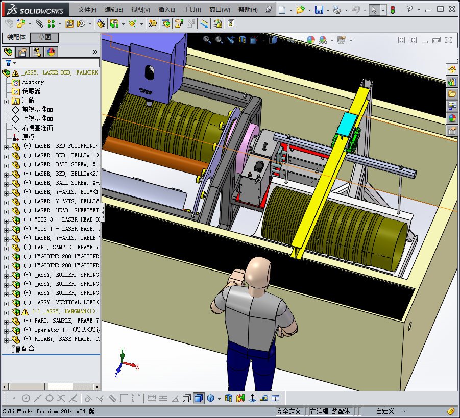This screenshot has height=418, width=460.
Task: Click the Rebuild traffic light icon
Action: coord(392,10)
